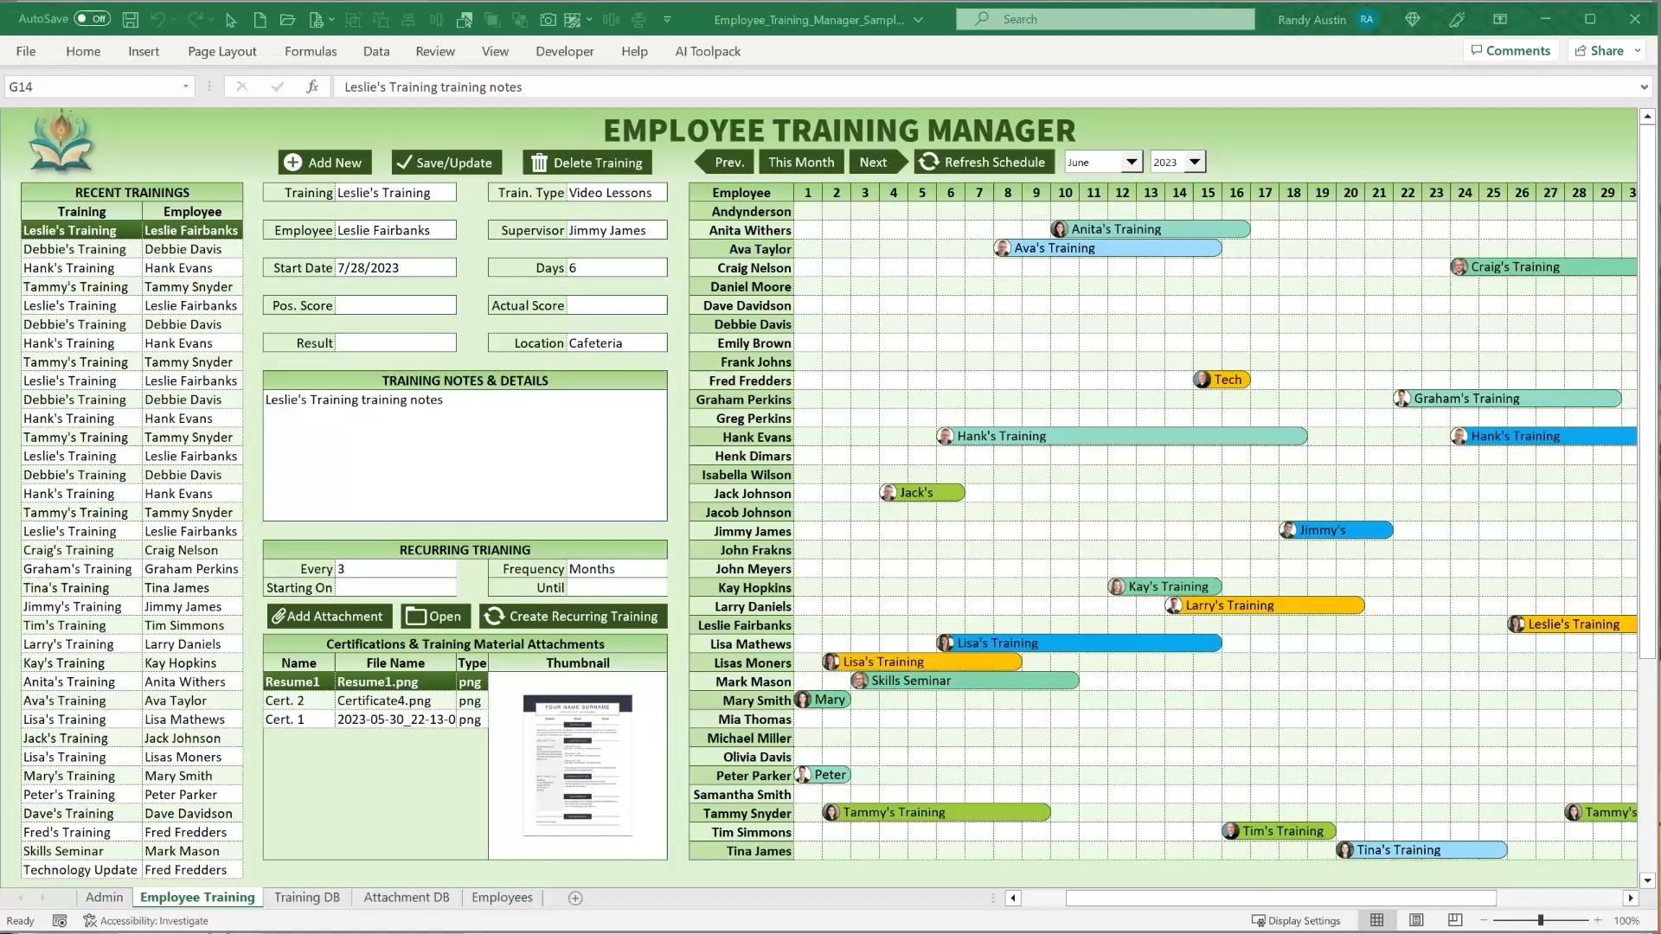Viewport: 1661px width, 934px height.
Task: Click Randy Austin RA account avatar
Action: point(1367,19)
